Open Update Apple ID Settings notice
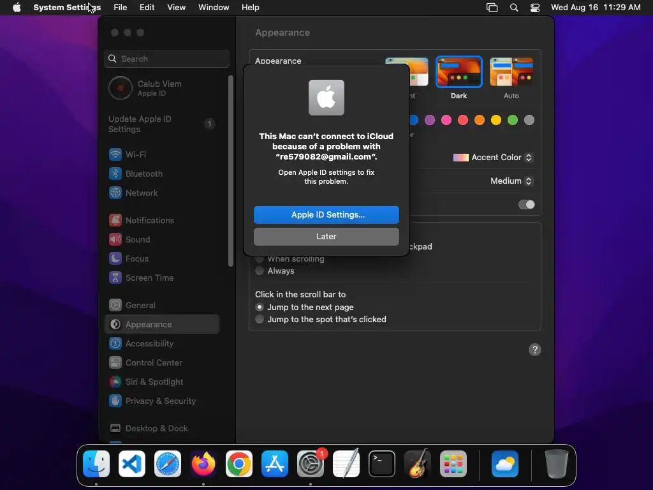The height and width of the screenshot is (490, 653). [x=162, y=124]
